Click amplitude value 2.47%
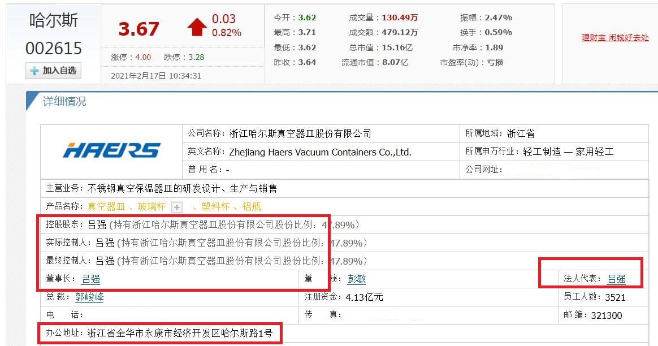 coord(498,18)
